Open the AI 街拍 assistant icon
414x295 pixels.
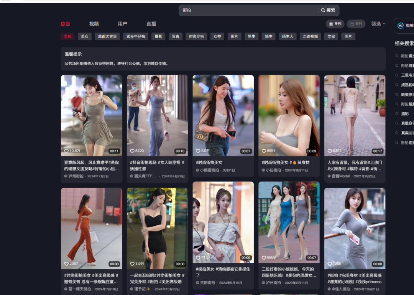point(401,26)
